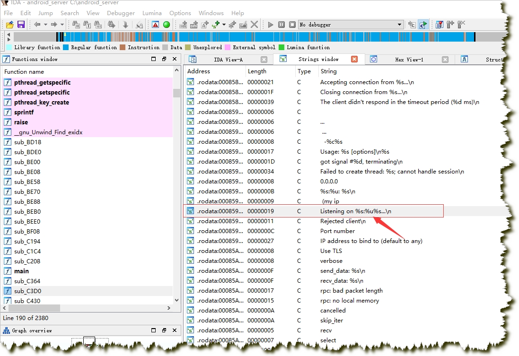Switch to the IDA View-A tab
This screenshot has height=356, width=519.
point(228,60)
